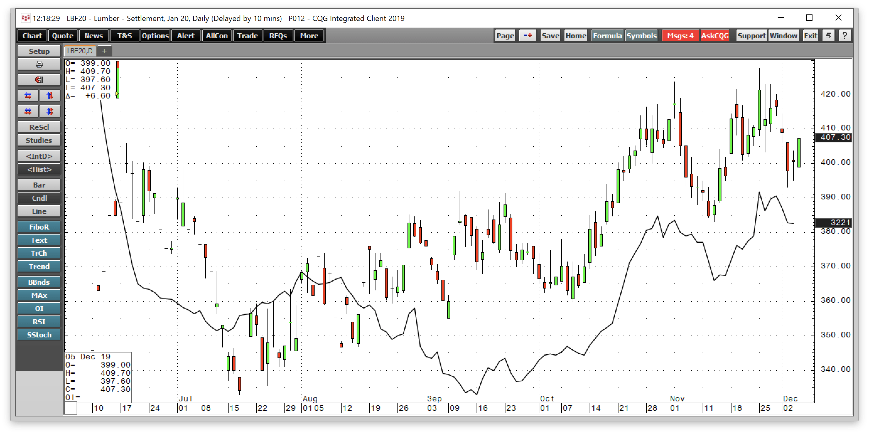Open the Alert menu item
This screenshot has width=869, height=434.
coord(186,36)
